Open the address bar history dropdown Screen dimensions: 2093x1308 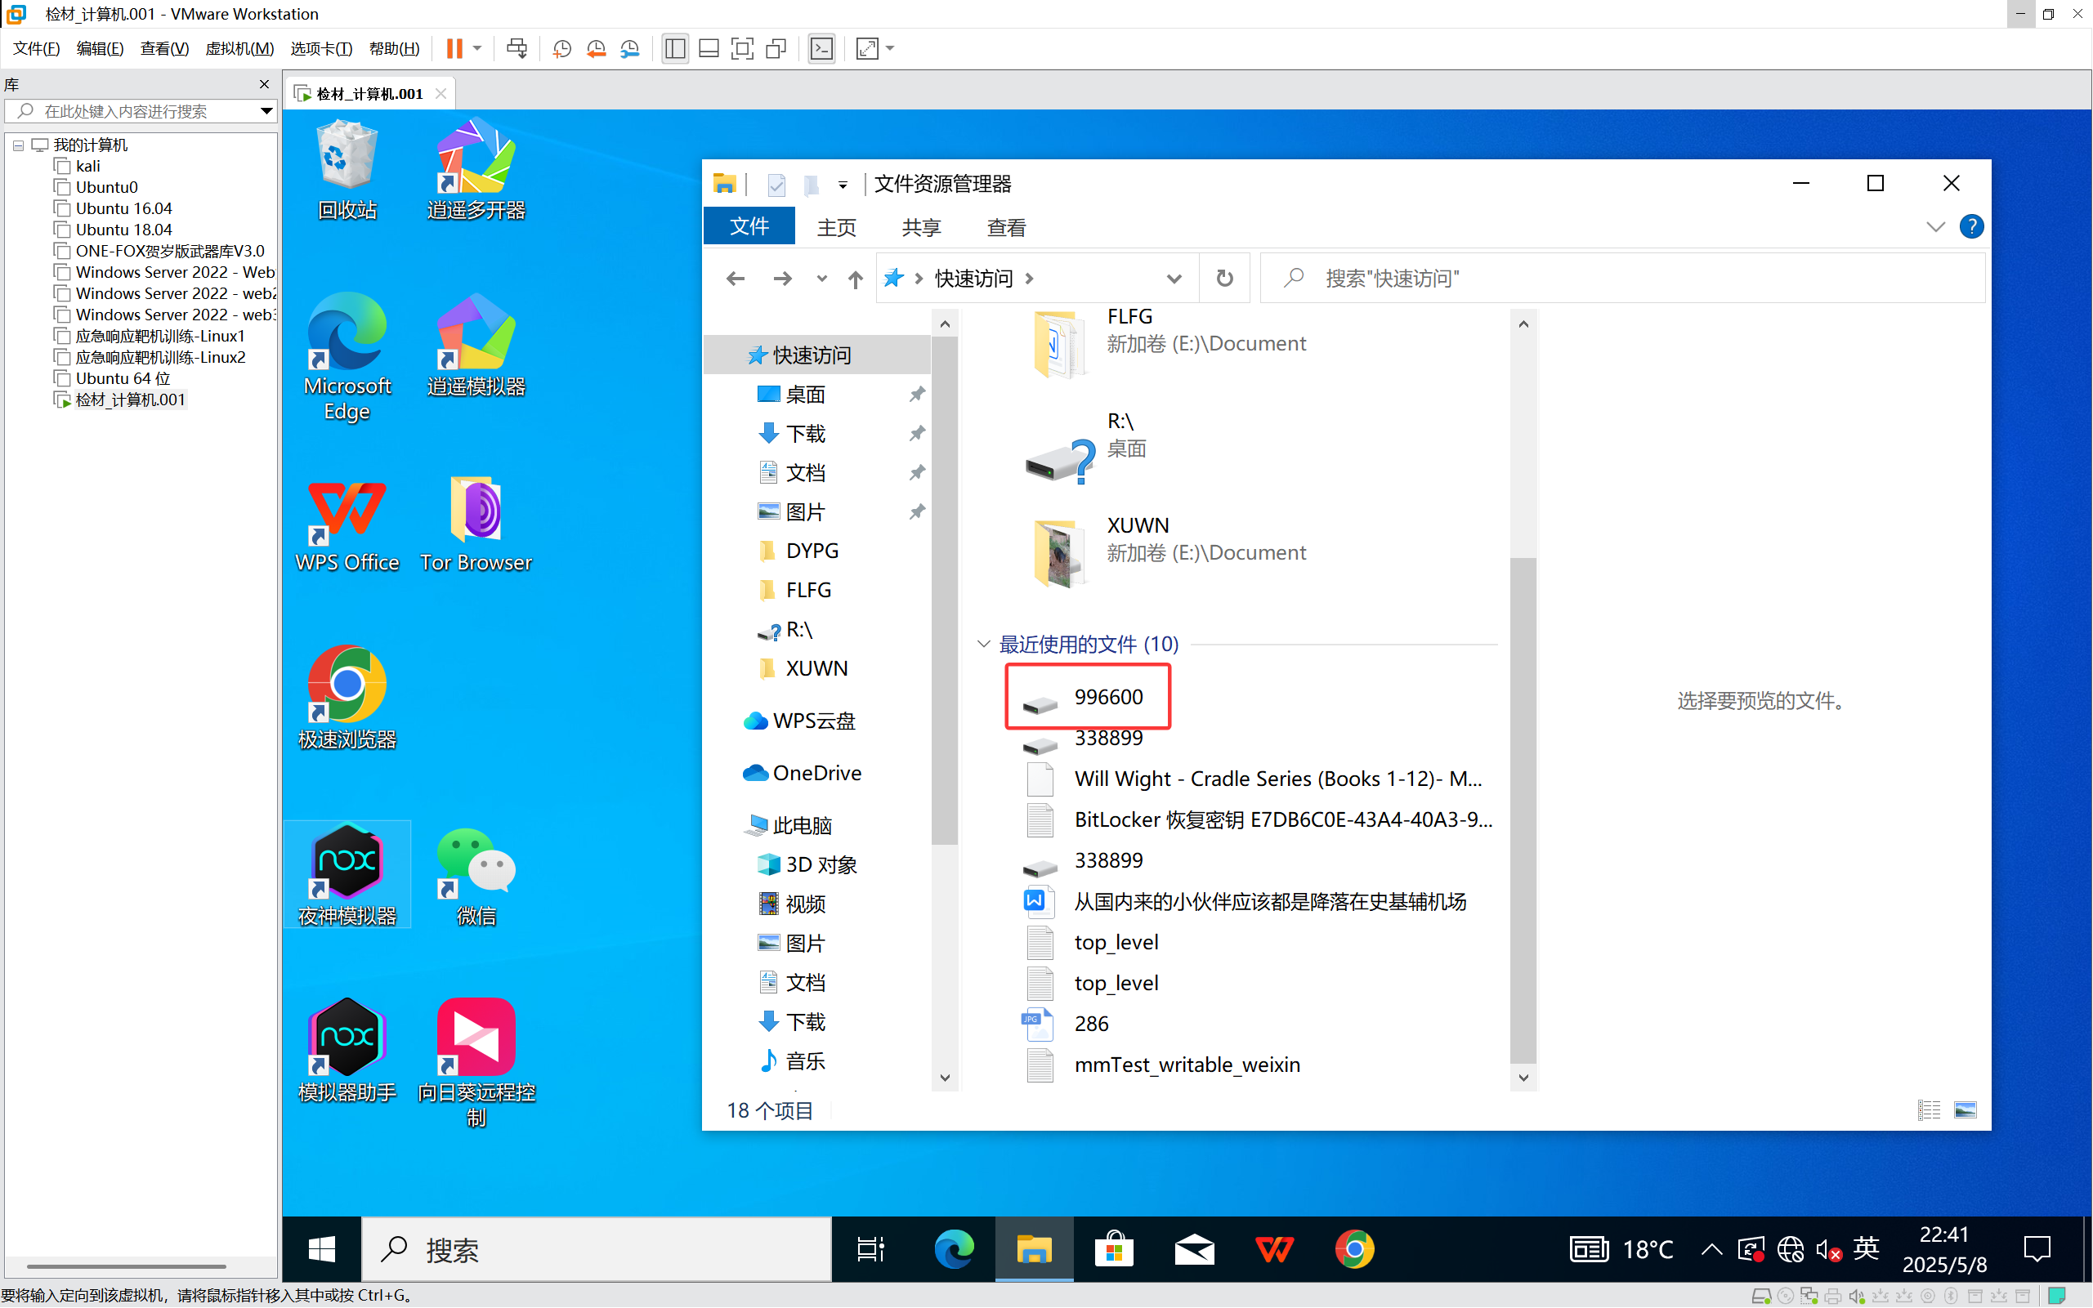1174,279
